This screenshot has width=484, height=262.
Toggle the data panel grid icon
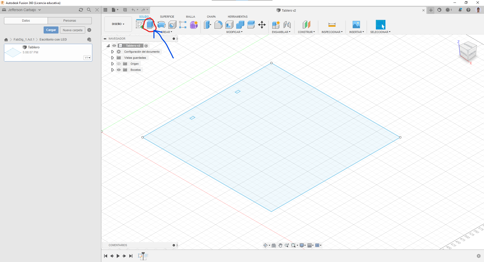coord(105,10)
